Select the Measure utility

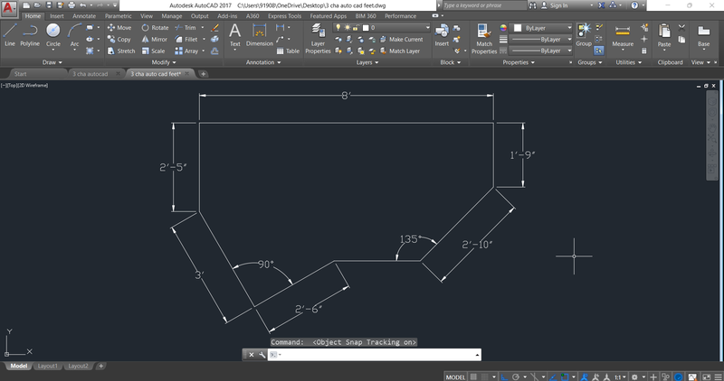click(623, 34)
